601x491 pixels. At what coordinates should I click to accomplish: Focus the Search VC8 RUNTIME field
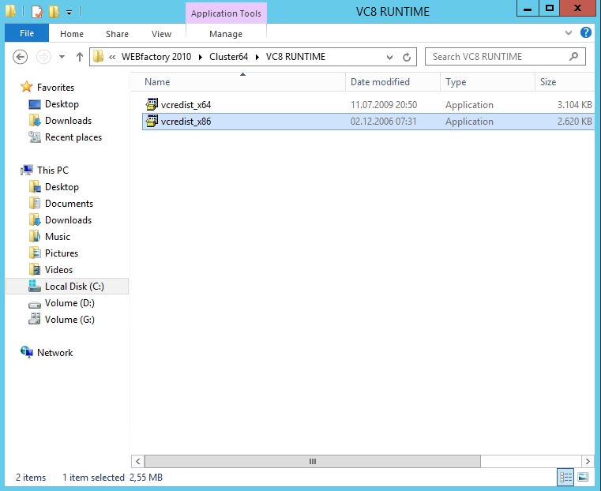pyautogui.click(x=505, y=57)
